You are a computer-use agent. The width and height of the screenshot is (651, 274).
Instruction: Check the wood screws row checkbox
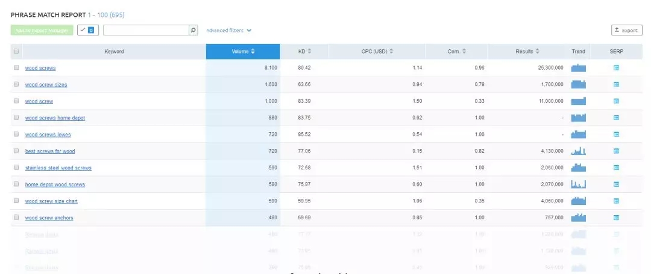click(x=16, y=68)
